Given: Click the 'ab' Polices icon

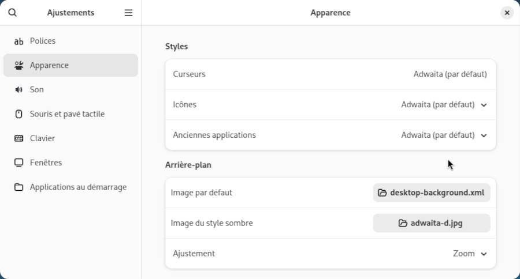Looking at the screenshot, I should point(18,41).
